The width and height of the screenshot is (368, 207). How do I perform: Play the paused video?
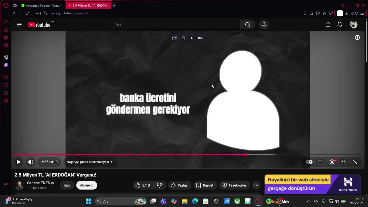pyautogui.click(x=18, y=162)
